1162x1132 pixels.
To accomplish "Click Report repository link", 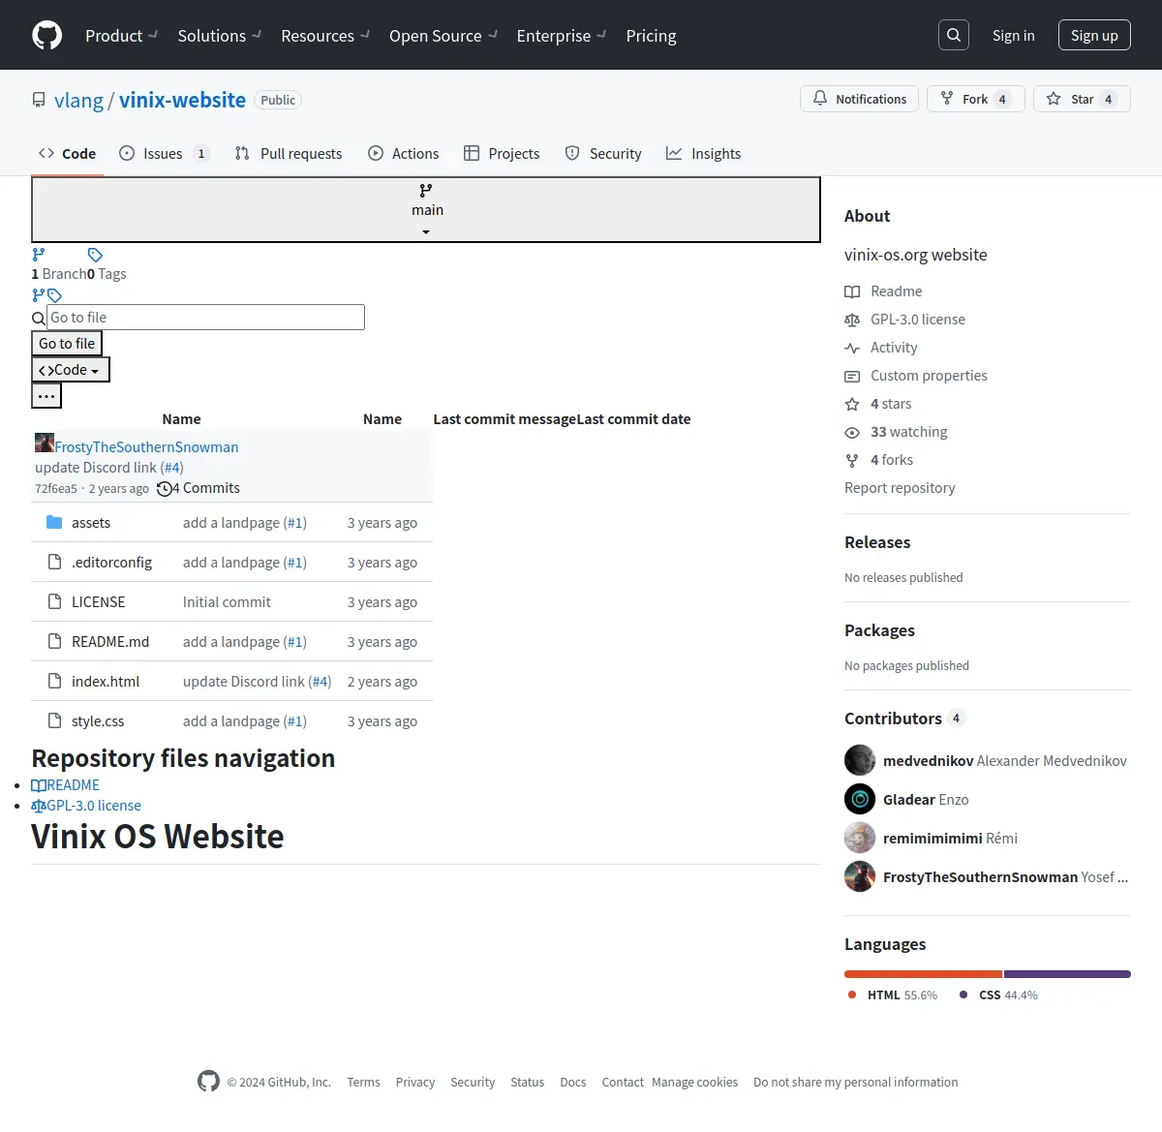I will click(x=900, y=488).
